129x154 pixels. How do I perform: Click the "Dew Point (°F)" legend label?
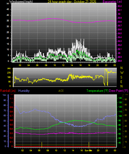pyautogui.click(x=118, y=91)
